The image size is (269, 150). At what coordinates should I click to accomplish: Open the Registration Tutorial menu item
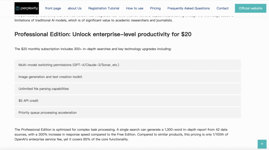[104, 8]
